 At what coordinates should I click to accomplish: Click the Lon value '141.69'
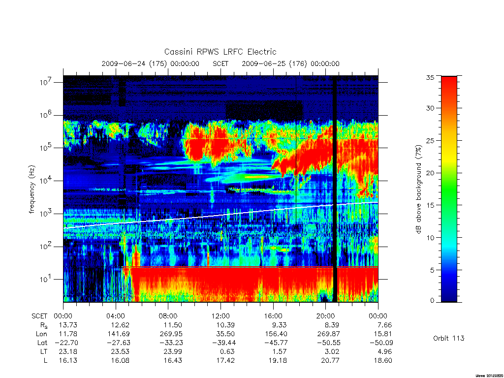pyautogui.click(x=119, y=334)
